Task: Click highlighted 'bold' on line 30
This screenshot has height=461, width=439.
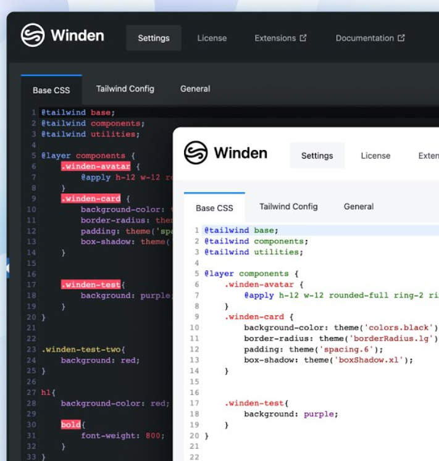Action: pyautogui.click(x=70, y=425)
